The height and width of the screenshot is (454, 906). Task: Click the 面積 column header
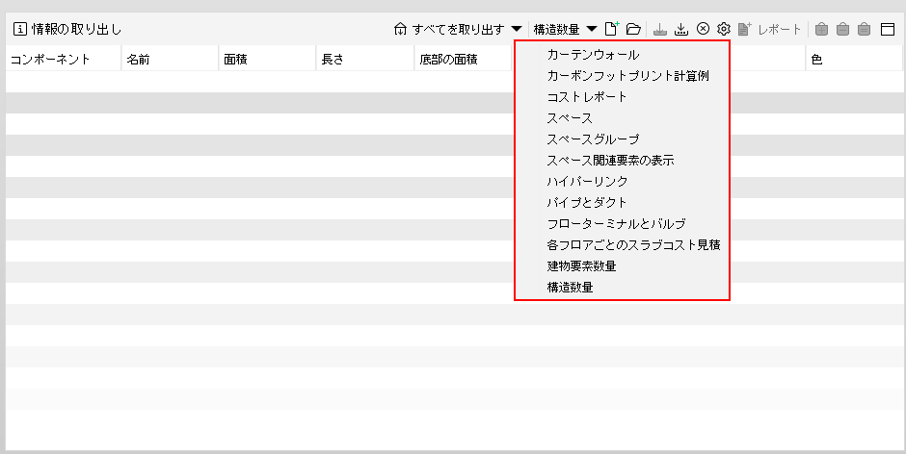[x=268, y=59]
